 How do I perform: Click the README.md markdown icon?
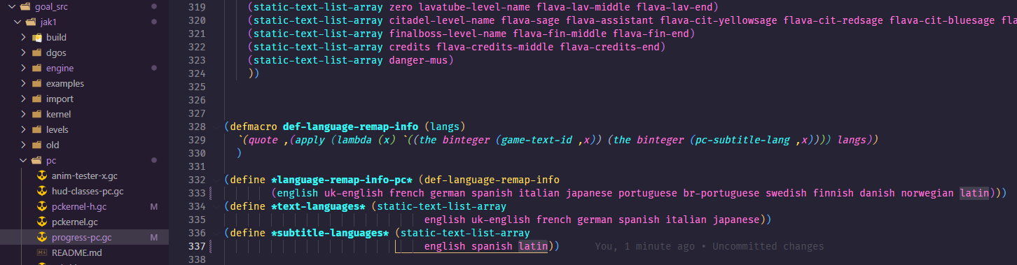pos(42,252)
